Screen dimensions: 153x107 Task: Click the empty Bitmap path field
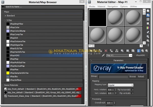(x=113, y=77)
